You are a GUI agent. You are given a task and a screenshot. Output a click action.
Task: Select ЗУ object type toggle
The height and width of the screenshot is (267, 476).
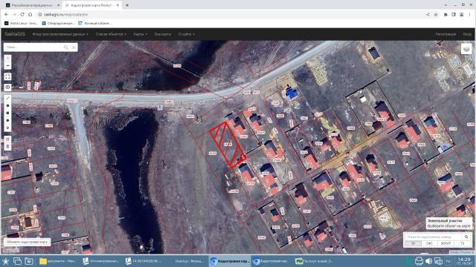click(x=414, y=243)
